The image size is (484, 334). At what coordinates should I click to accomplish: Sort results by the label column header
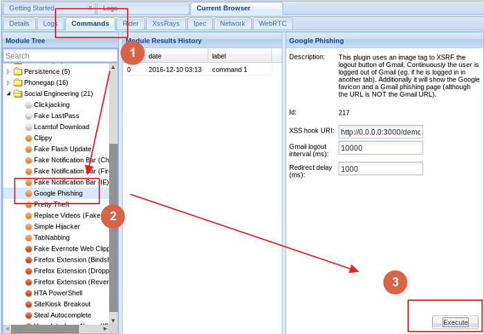click(240, 56)
